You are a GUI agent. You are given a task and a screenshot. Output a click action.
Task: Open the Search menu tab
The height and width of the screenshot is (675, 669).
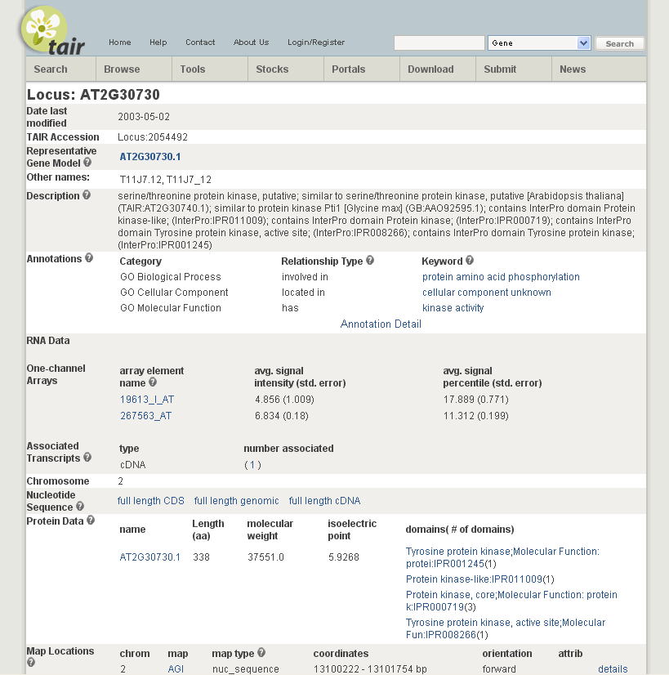tap(60, 69)
